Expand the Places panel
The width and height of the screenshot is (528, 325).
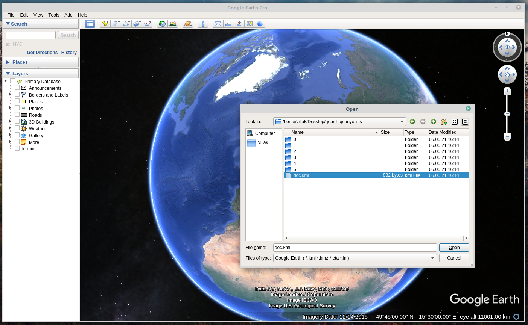(x=20, y=62)
